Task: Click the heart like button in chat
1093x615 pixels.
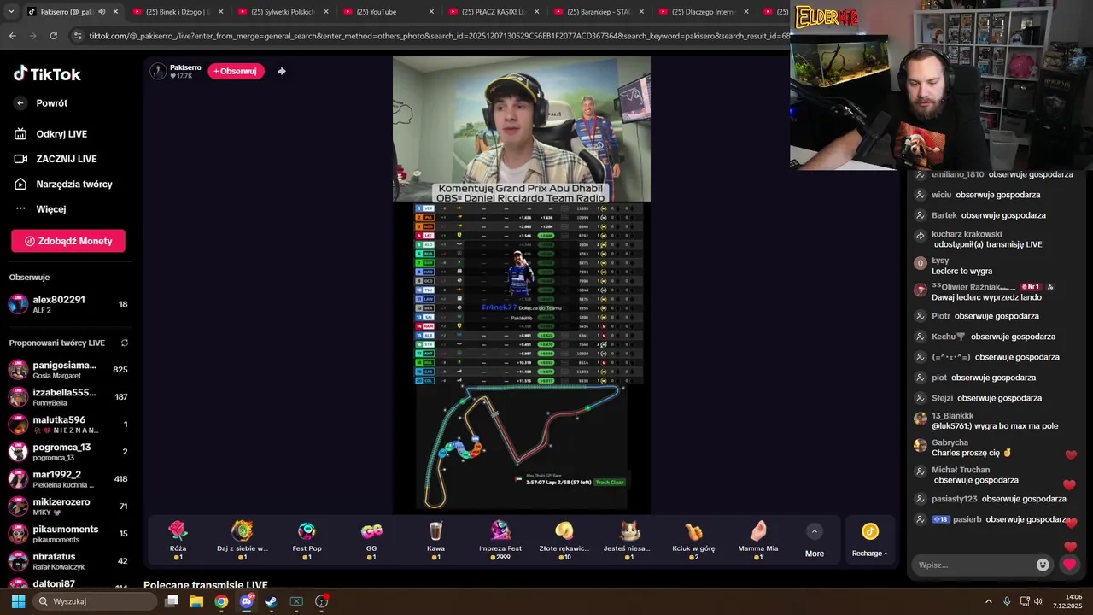Action: 1069,565
